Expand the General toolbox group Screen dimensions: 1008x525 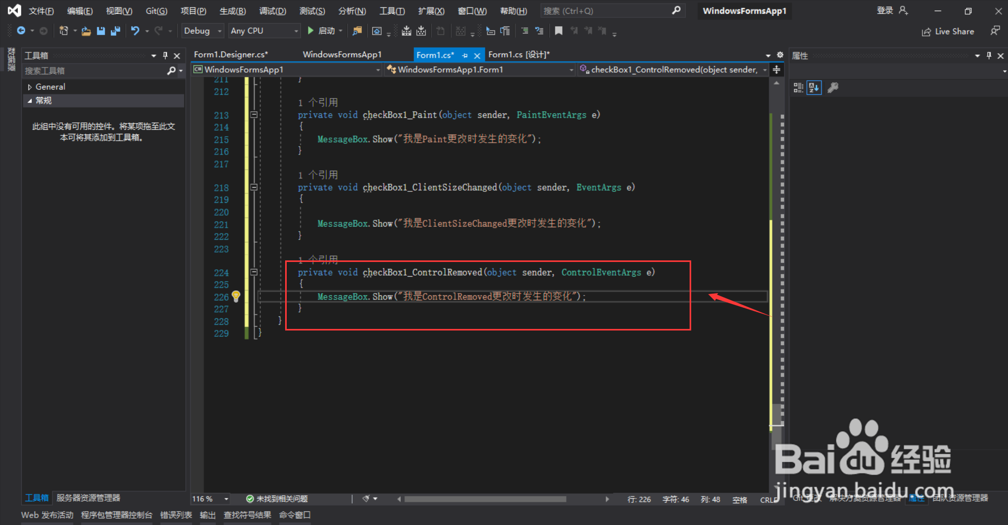click(30, 87)
